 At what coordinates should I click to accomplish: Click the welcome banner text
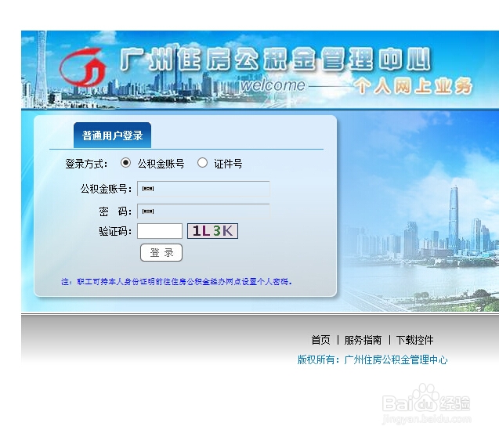[x=273, y=85]
